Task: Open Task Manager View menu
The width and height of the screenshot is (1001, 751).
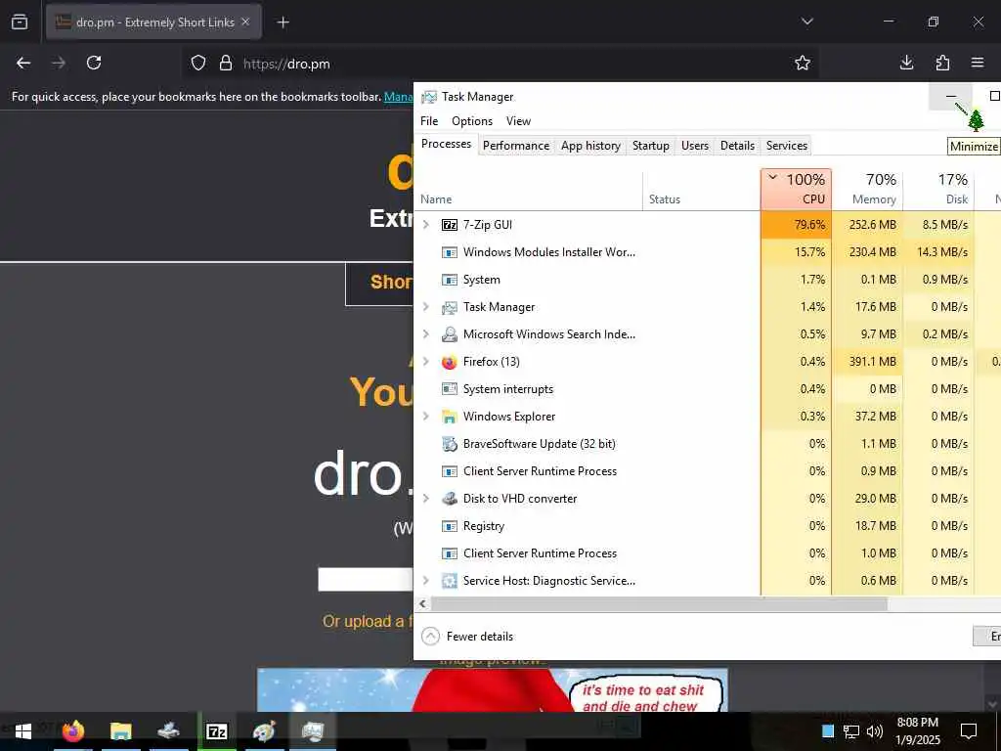Action: [518, 121]
